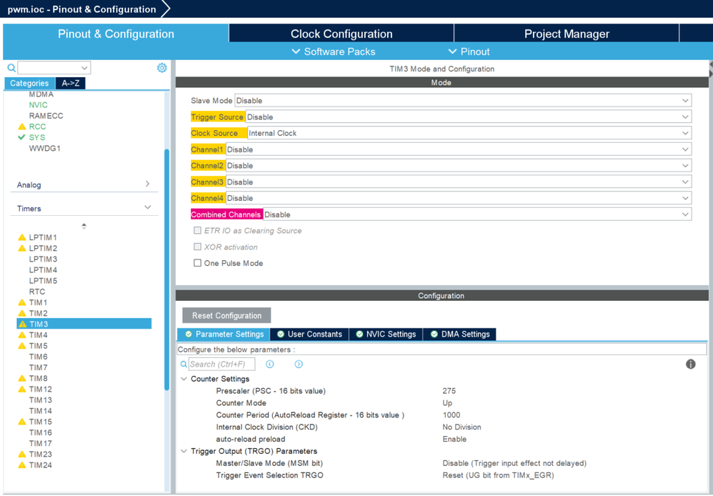Open the Channel3 dropdown
The image size is (713, 496).
459,182
